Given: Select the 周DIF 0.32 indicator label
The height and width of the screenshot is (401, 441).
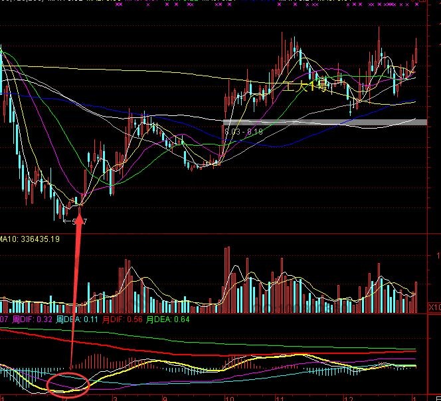Looking at the screenshot, I should coord(32,320).
